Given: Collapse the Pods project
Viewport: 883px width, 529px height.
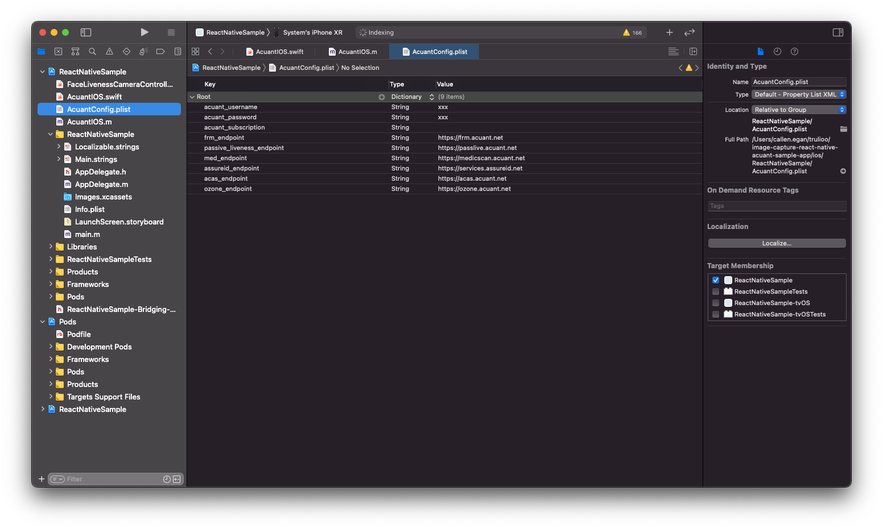Looking at the screenshot, I should point(43,322).
